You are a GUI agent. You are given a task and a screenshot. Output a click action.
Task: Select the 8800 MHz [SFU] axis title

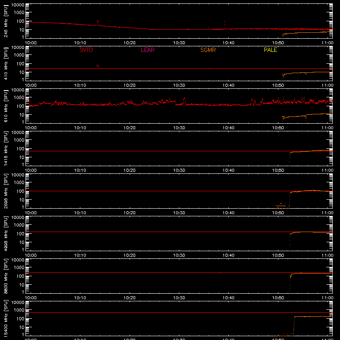pos(6,276)
